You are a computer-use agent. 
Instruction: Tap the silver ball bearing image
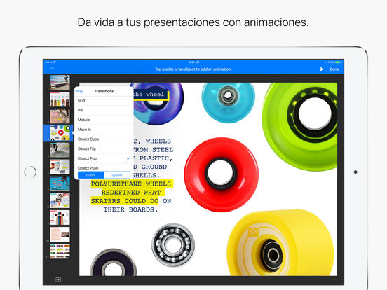[173, 245]
